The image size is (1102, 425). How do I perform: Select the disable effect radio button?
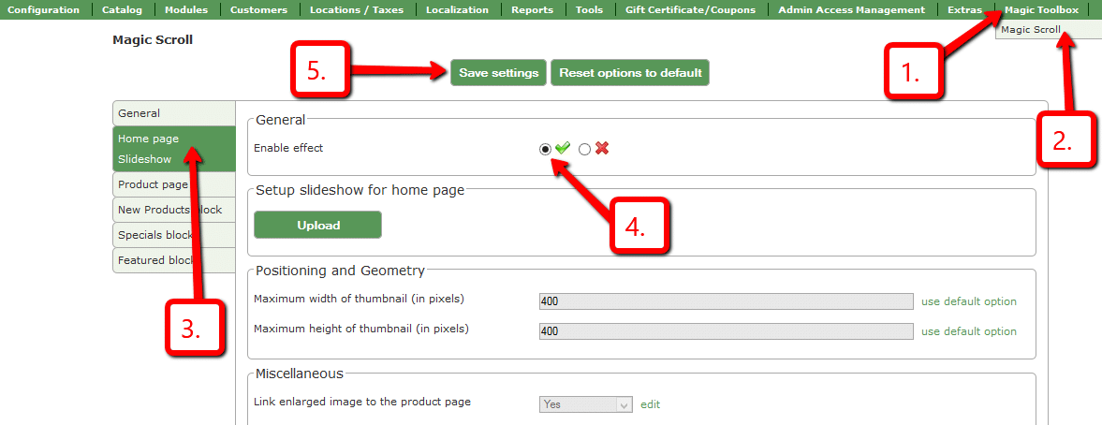tap(585, 149)
